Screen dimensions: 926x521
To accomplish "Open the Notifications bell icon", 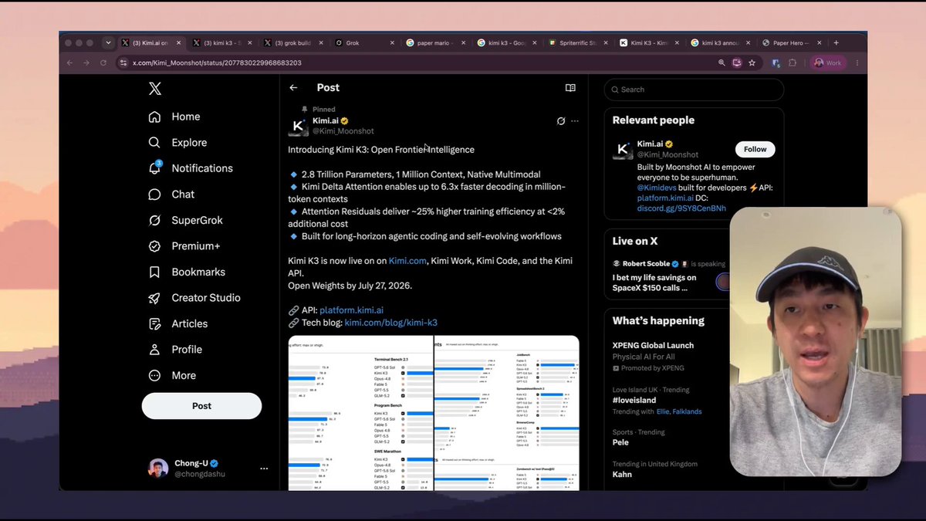I will 155,168.
